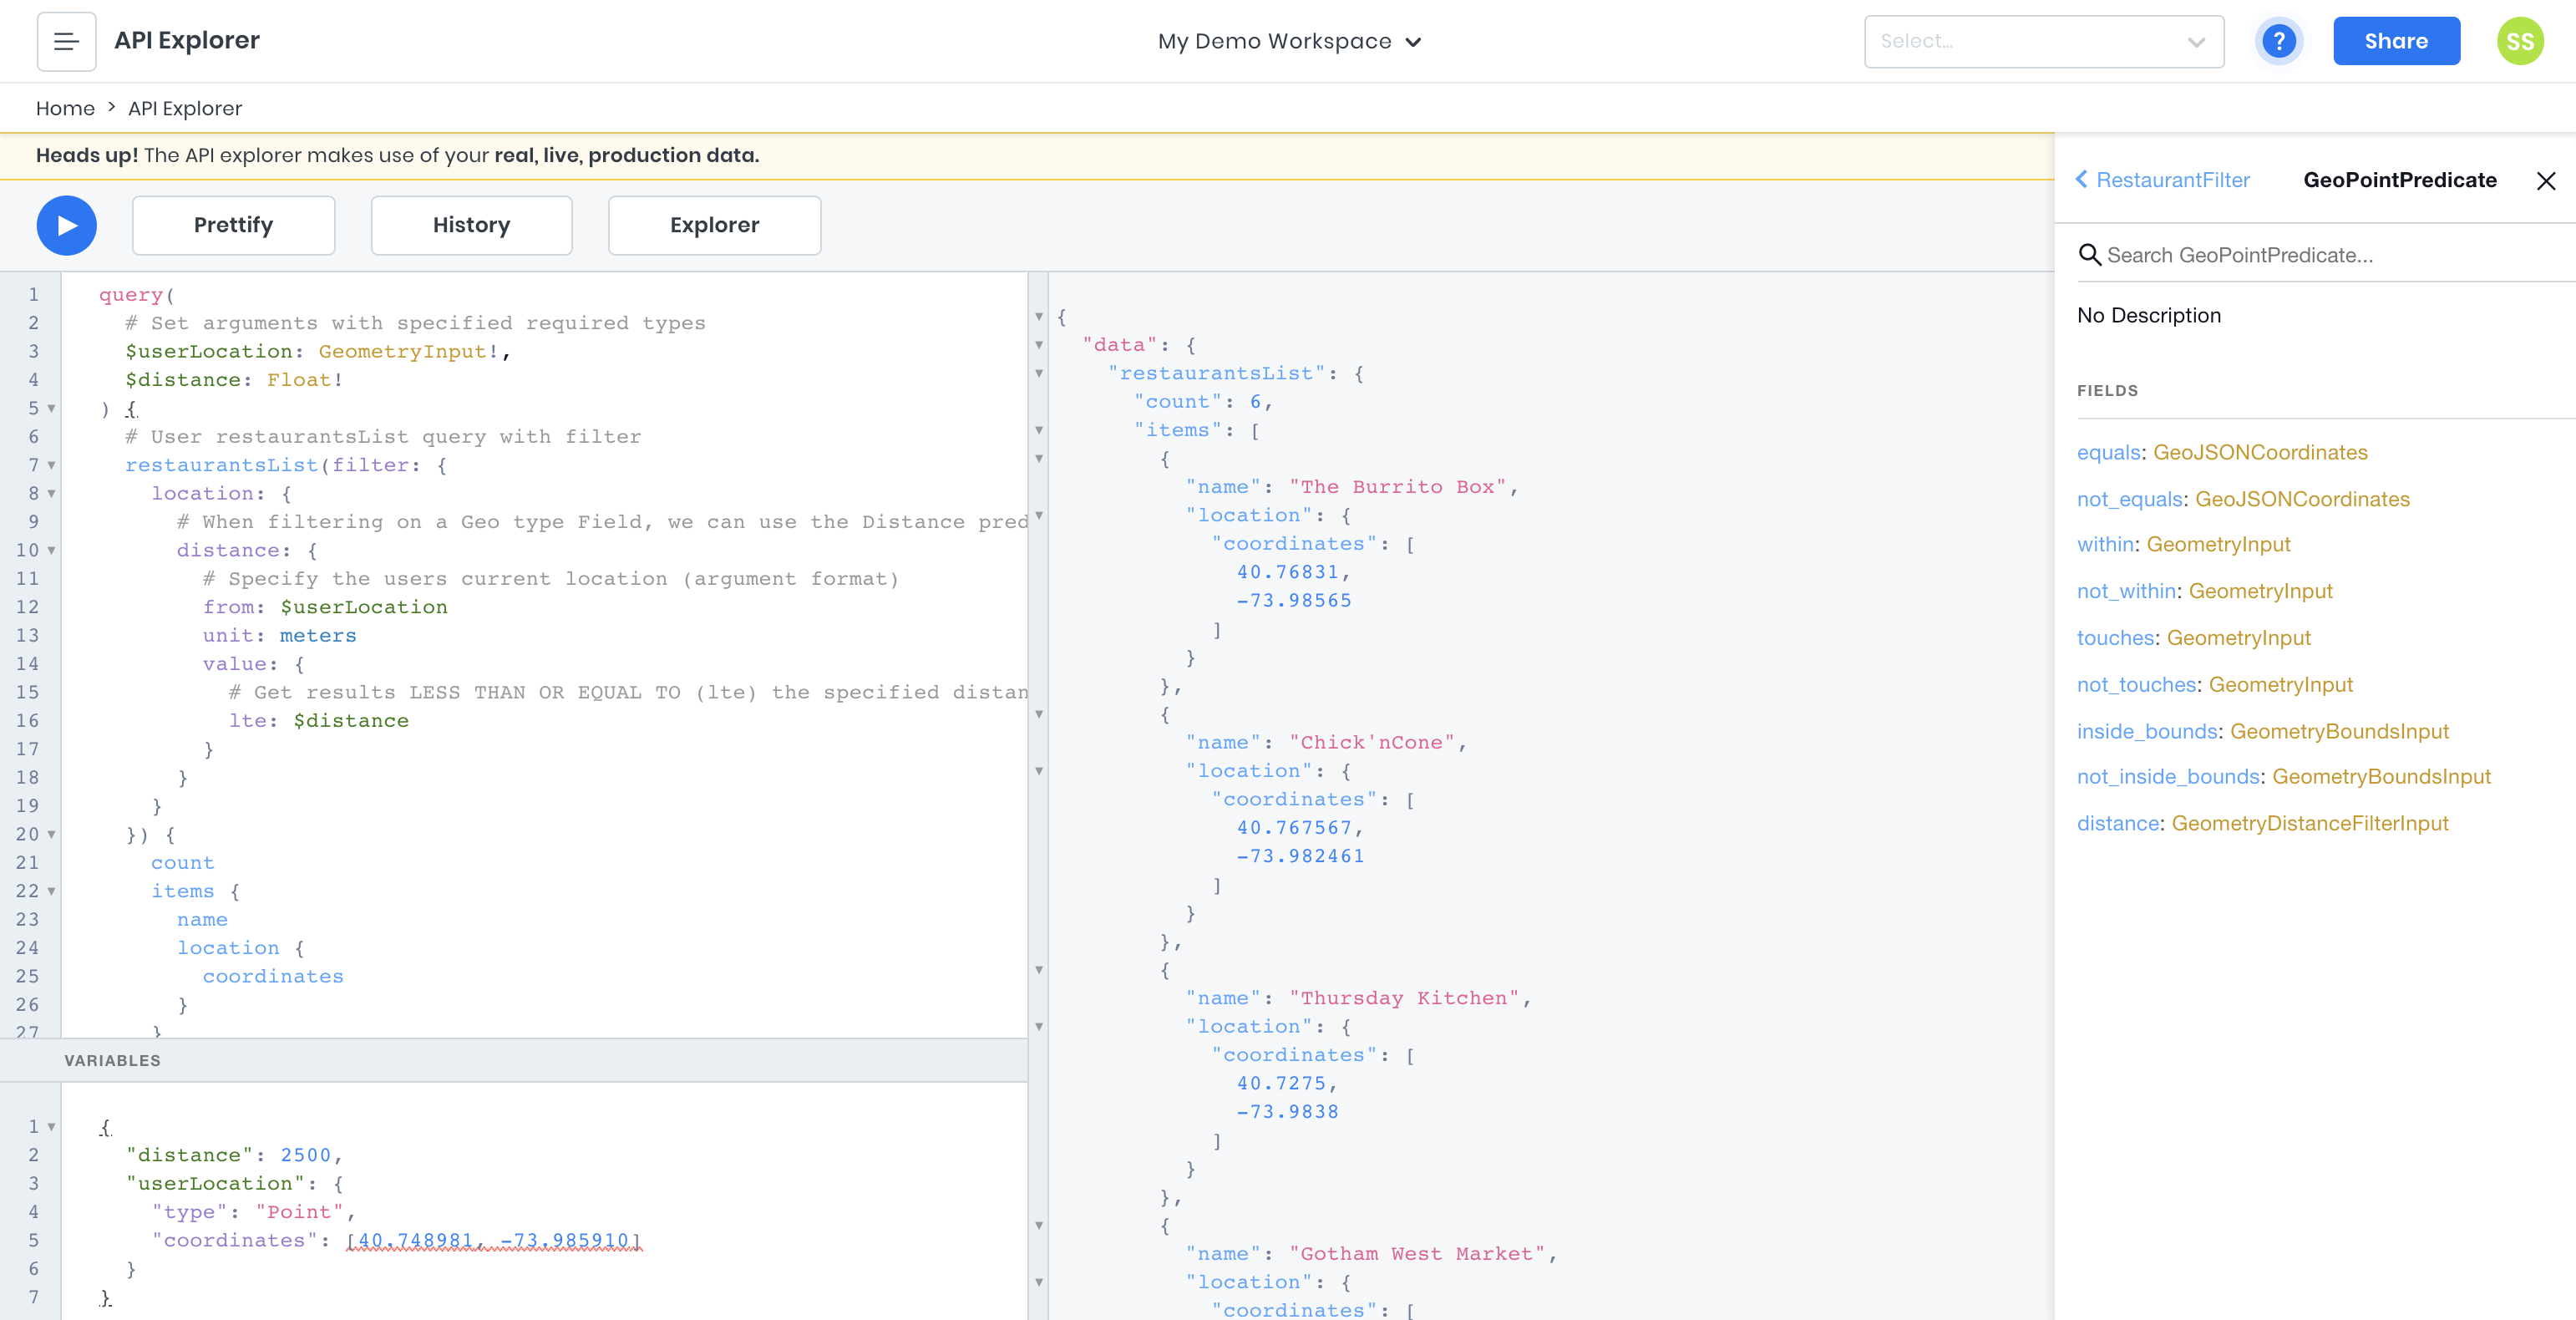Viewport: 2576px width, 1320px height.
Task: Collapse the restaurantsList items array in results
Action: 1040,431
